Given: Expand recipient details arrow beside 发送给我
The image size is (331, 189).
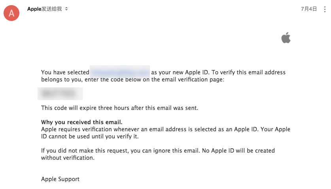Looking at the screenshot, I should [66, 9].
